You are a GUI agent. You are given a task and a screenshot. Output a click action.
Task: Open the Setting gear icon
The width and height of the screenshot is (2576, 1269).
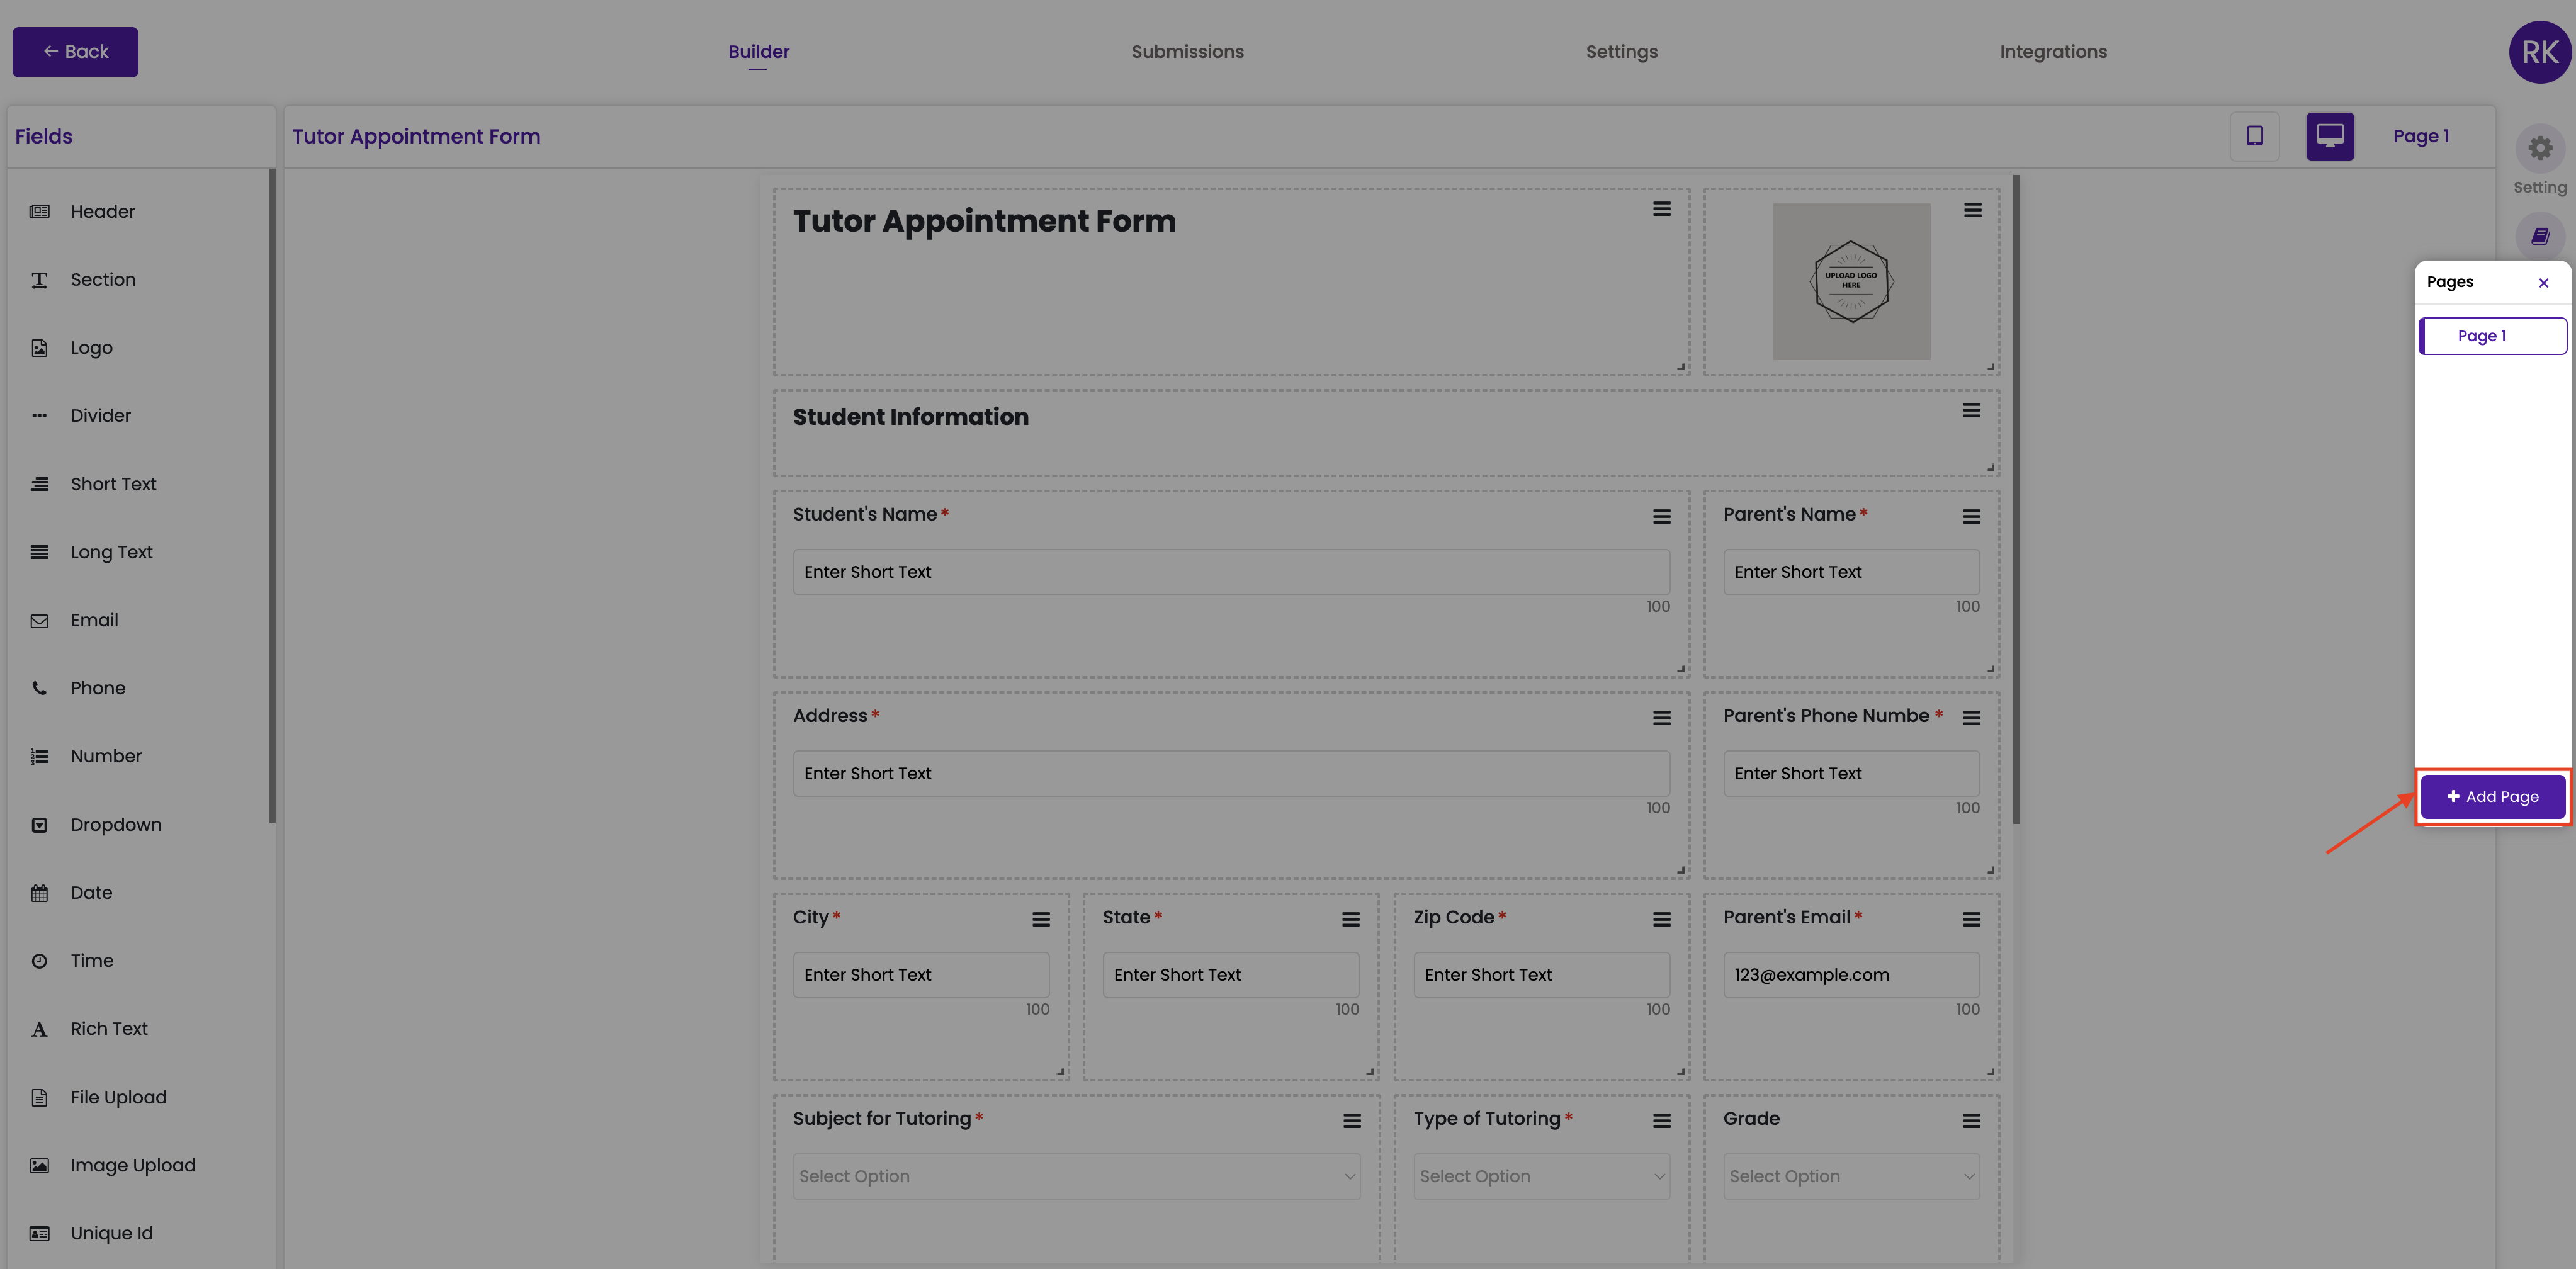[2540, 149]
